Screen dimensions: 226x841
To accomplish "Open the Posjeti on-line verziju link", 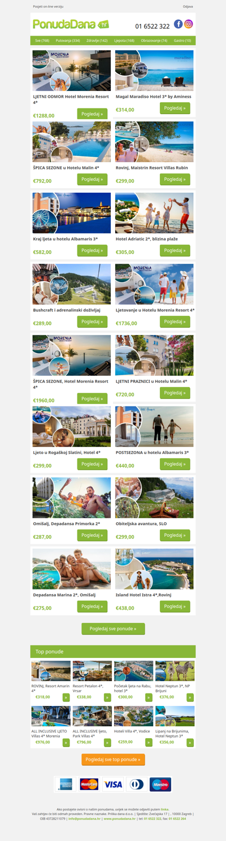I will tap(48, 6).
